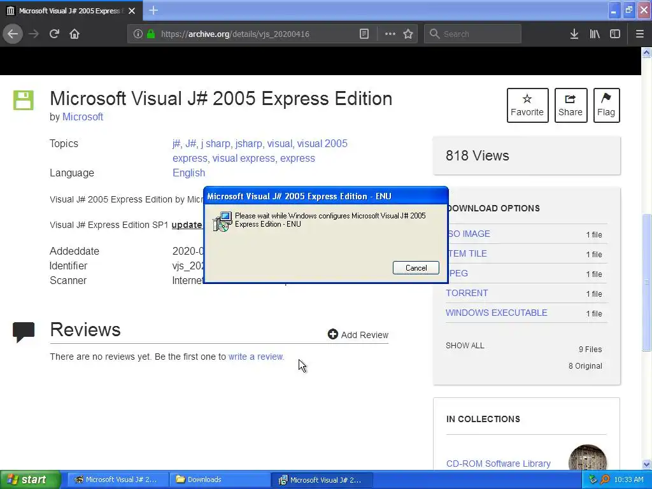Reload the archive.org page
The height and width of the screenshot is (489, 652).
pos(54,34)
